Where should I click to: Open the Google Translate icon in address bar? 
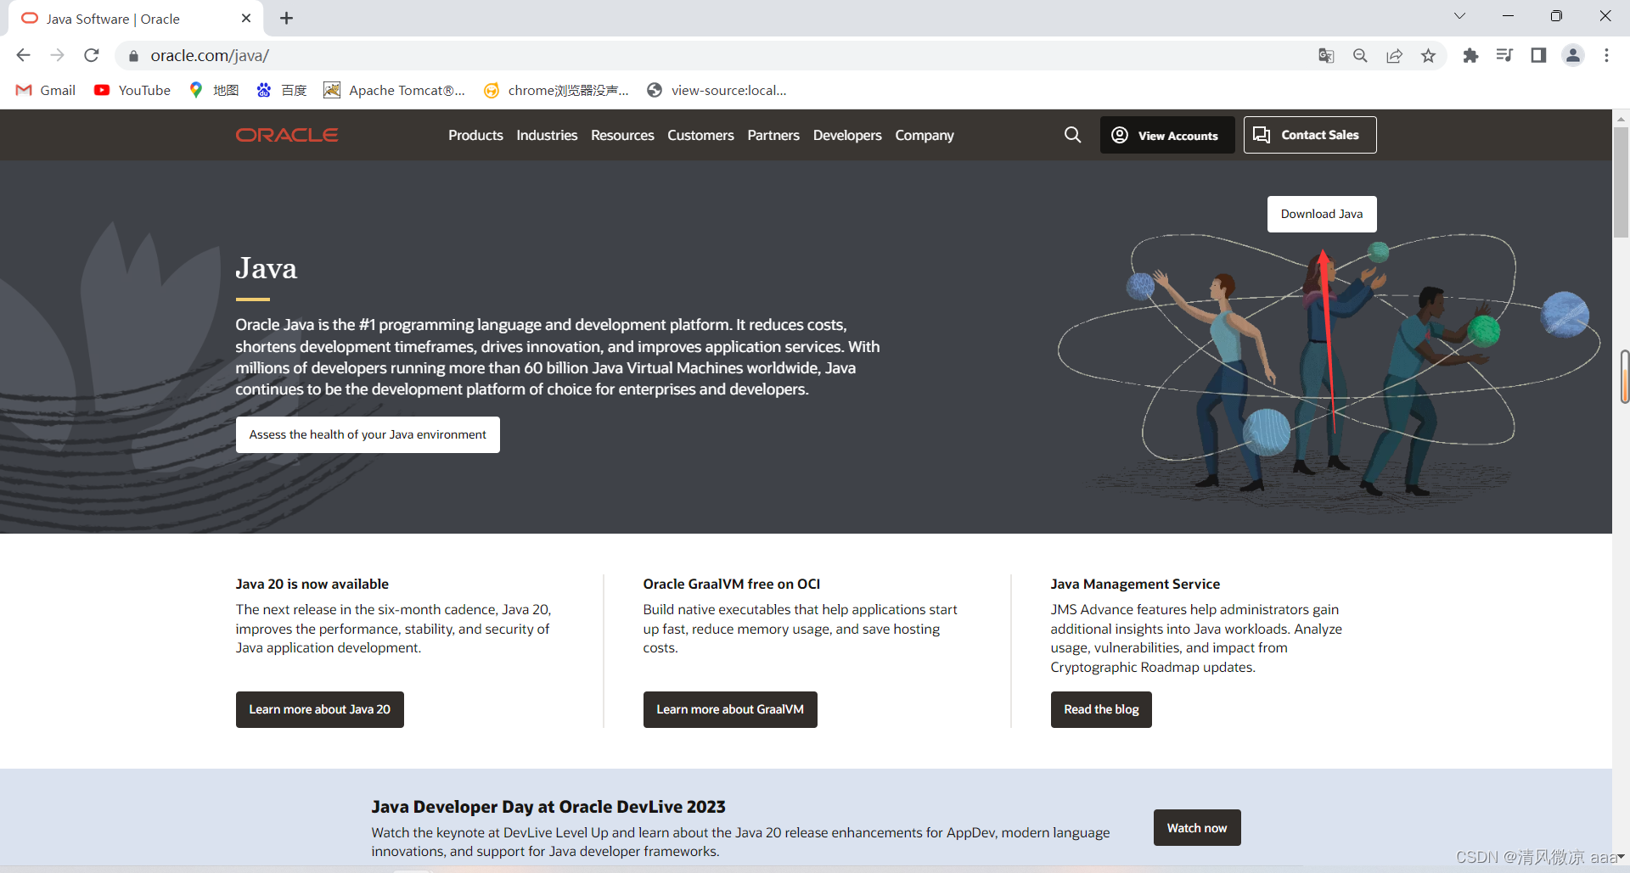pyautogui.click(x=1326, y=55)
